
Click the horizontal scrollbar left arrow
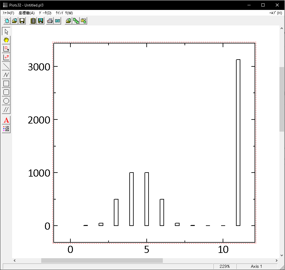coord(15,261)
